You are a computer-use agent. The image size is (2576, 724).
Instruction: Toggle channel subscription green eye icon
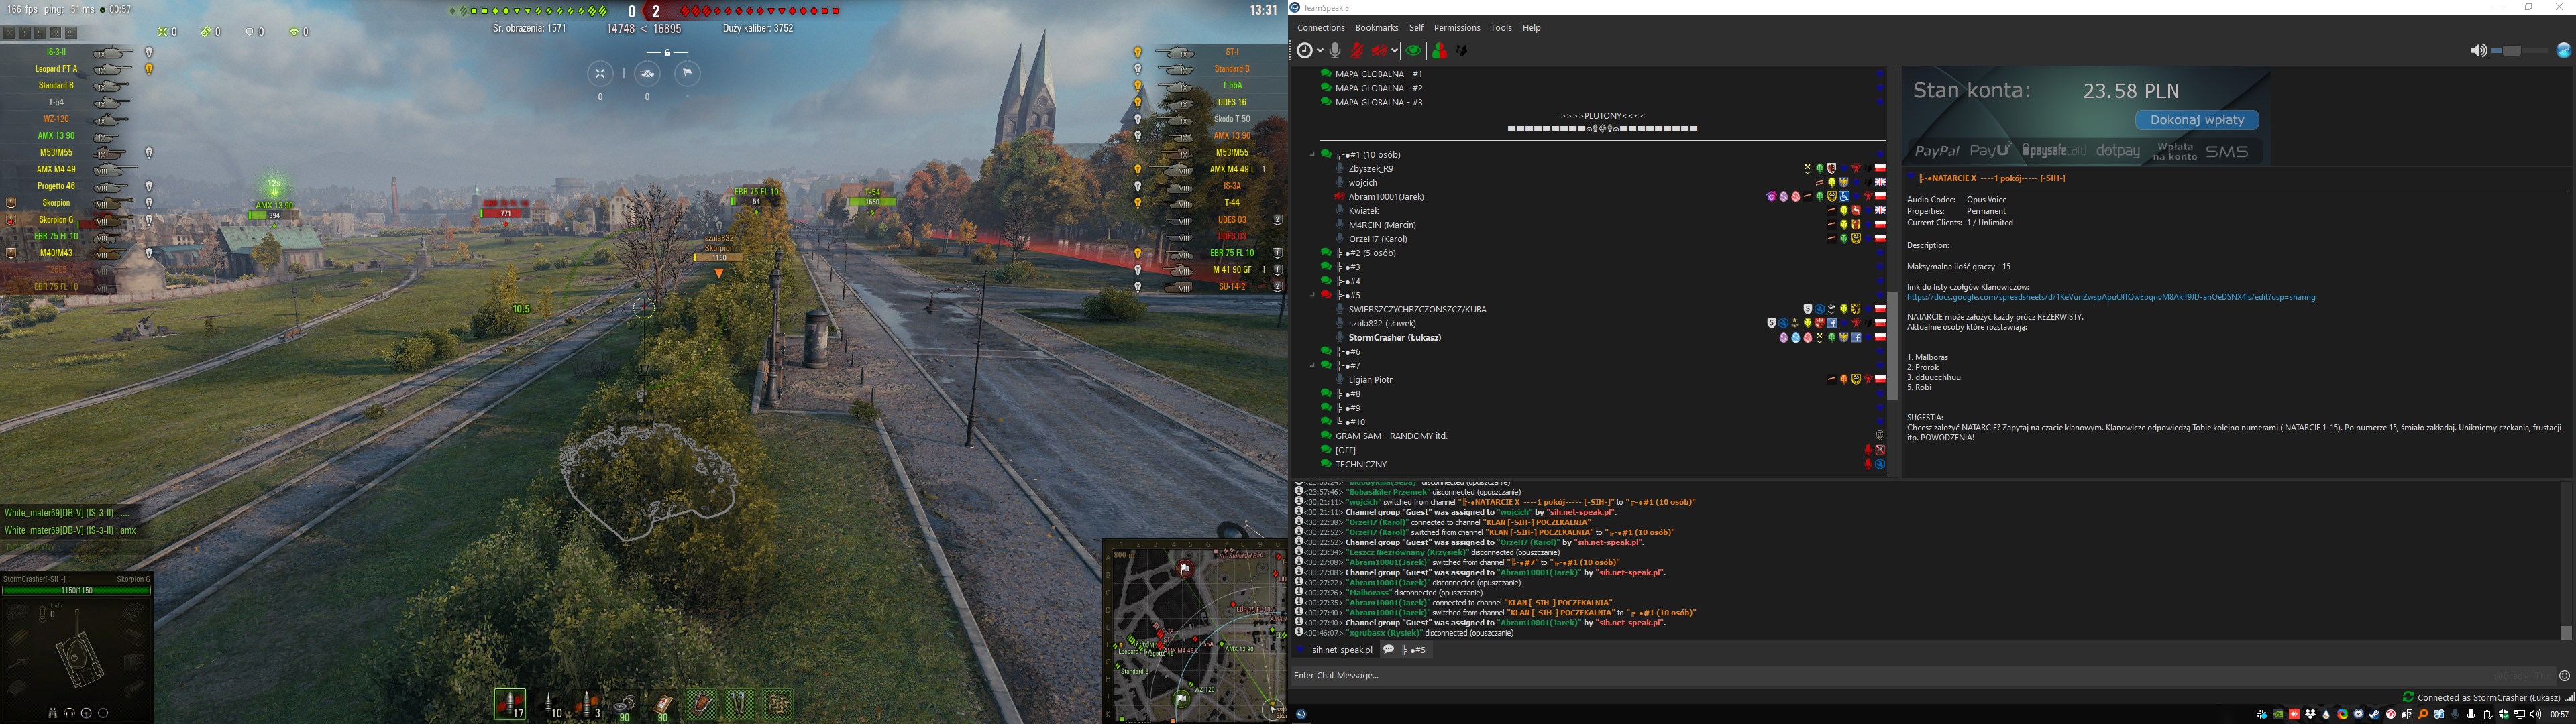[x=1413, y=50]
